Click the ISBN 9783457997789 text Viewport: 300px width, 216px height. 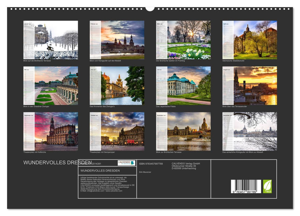pyautogui.click(x=151, y=164)
